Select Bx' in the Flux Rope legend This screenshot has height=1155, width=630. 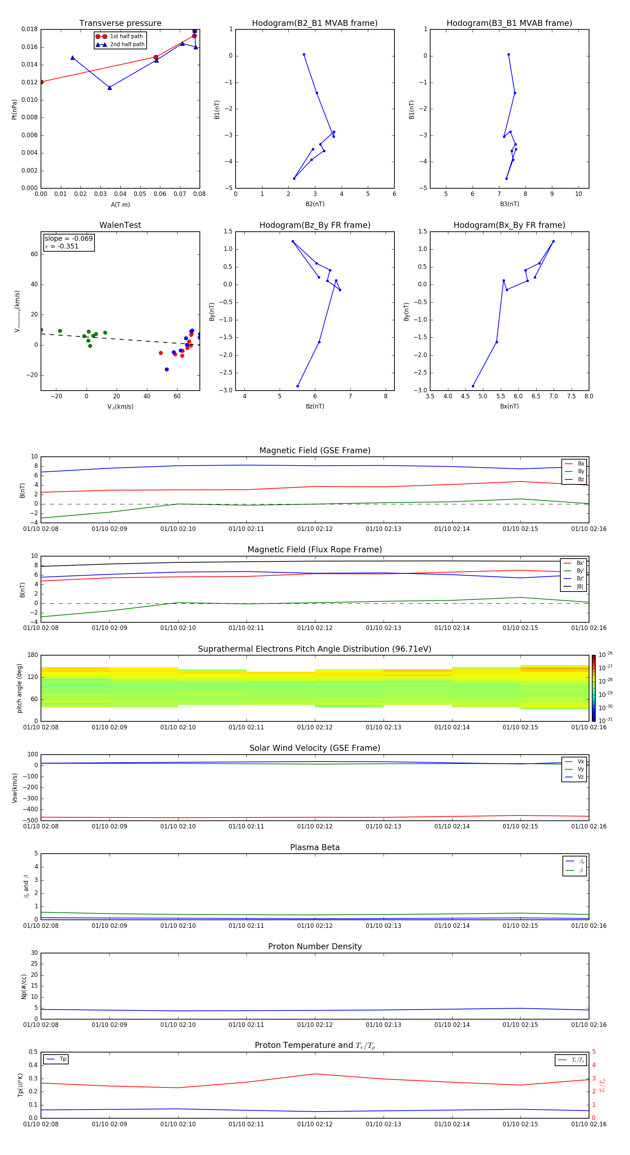coord(574,563)
